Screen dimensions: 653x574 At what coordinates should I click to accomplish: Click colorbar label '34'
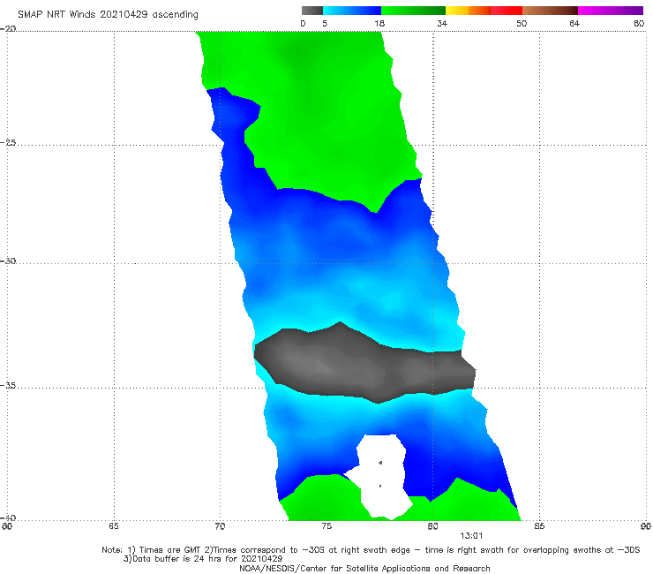442,24
